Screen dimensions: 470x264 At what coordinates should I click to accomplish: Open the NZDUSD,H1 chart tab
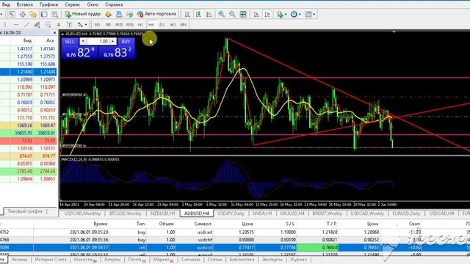(x=163, y=213)
